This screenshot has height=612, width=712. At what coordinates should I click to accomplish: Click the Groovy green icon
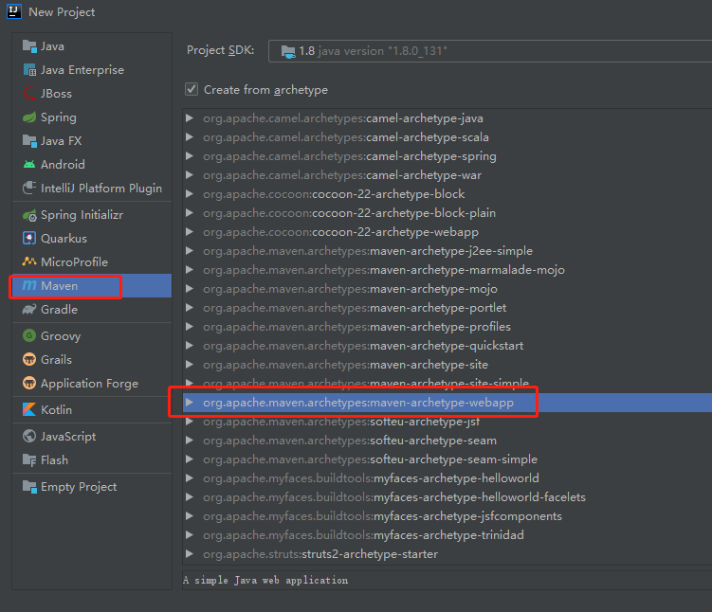[29, 335]
